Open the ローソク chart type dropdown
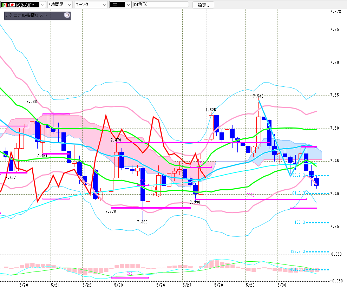This screenshot has width=347, height=288. (x=91, y=5)
